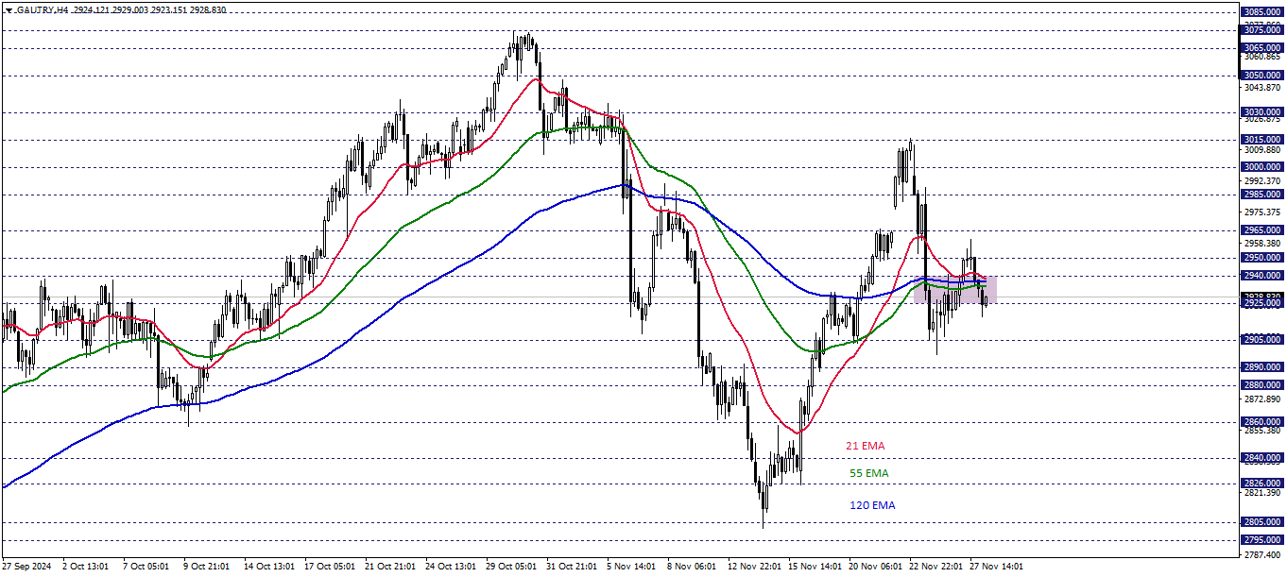
Task: Select the 2940.000 price level label
Action: [1261, 277]
